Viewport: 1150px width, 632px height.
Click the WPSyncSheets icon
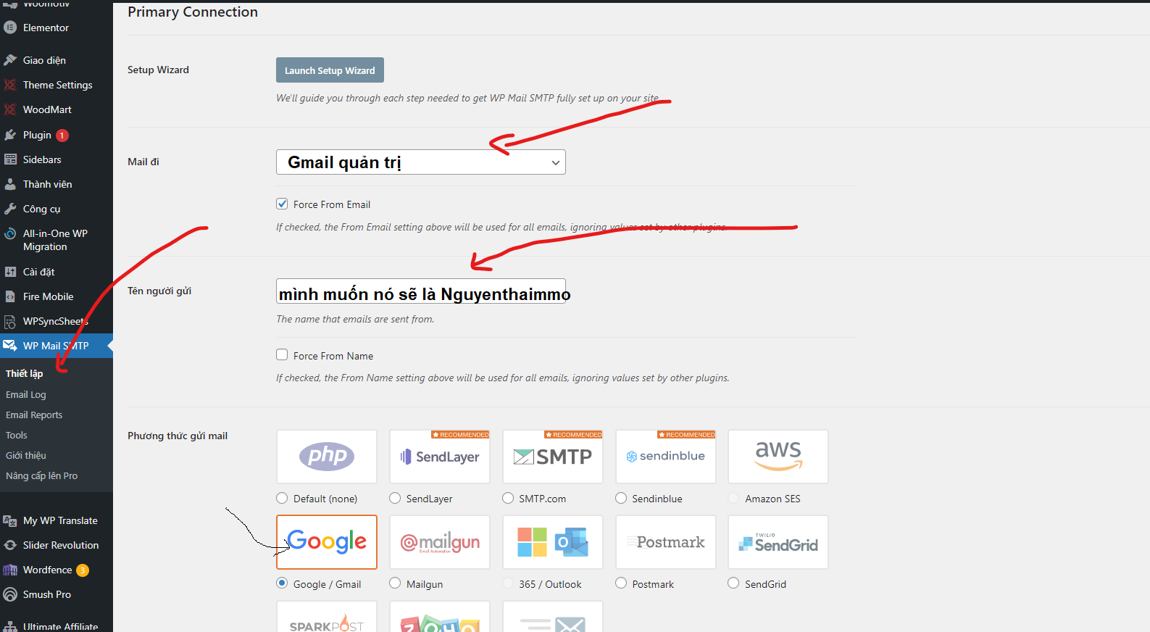(x=10, y=321)
